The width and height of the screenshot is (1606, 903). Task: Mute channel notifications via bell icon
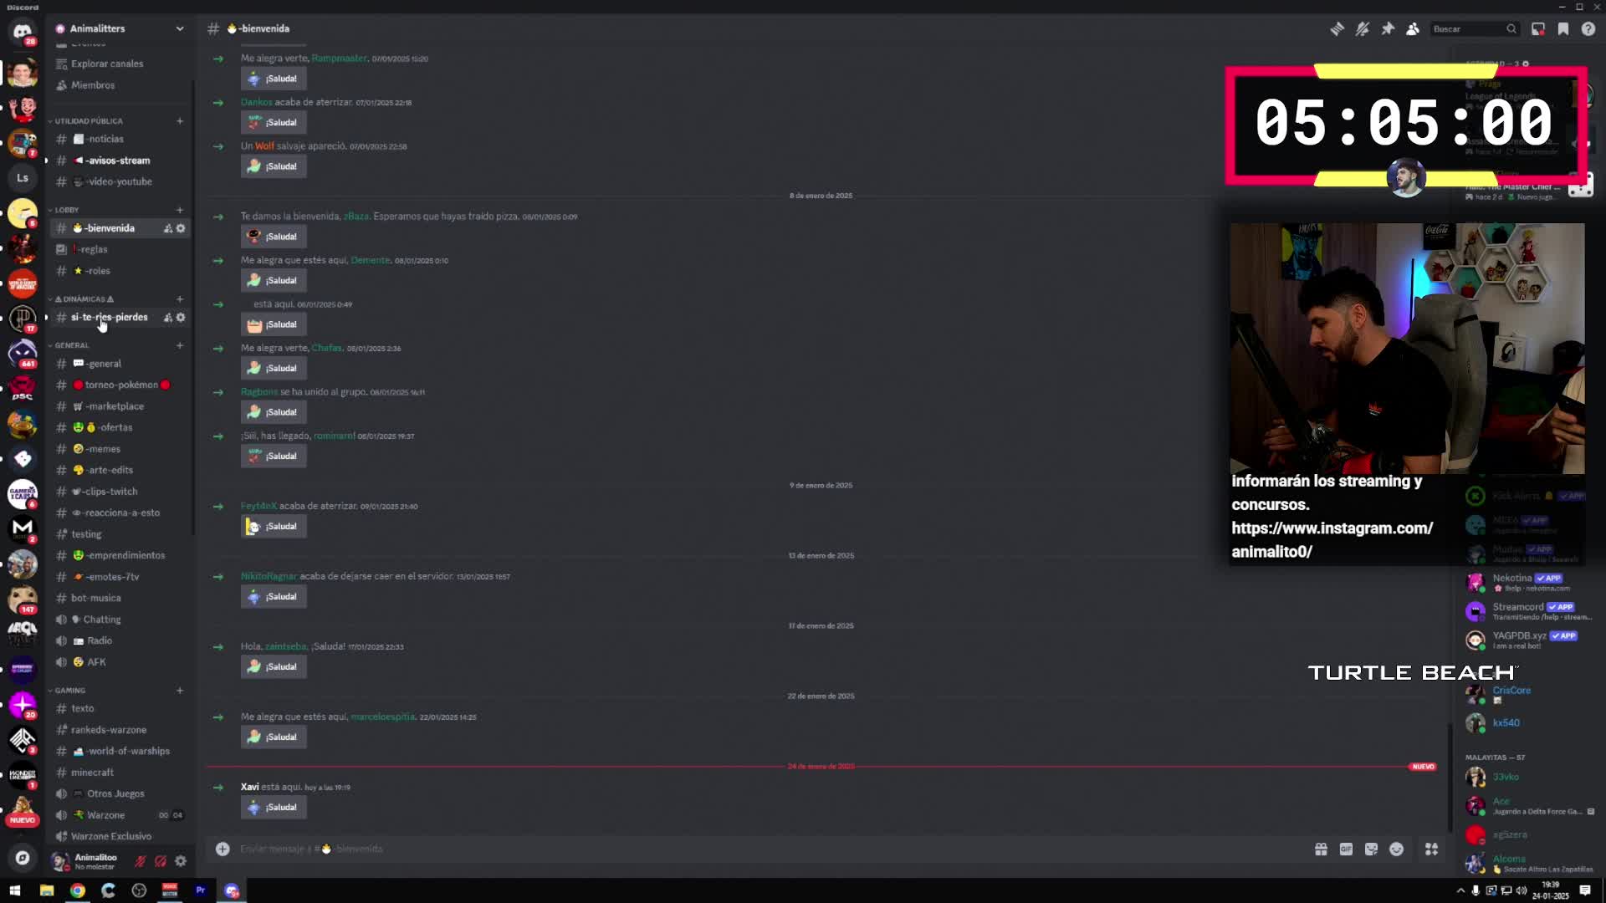[x=1362, y=28]
